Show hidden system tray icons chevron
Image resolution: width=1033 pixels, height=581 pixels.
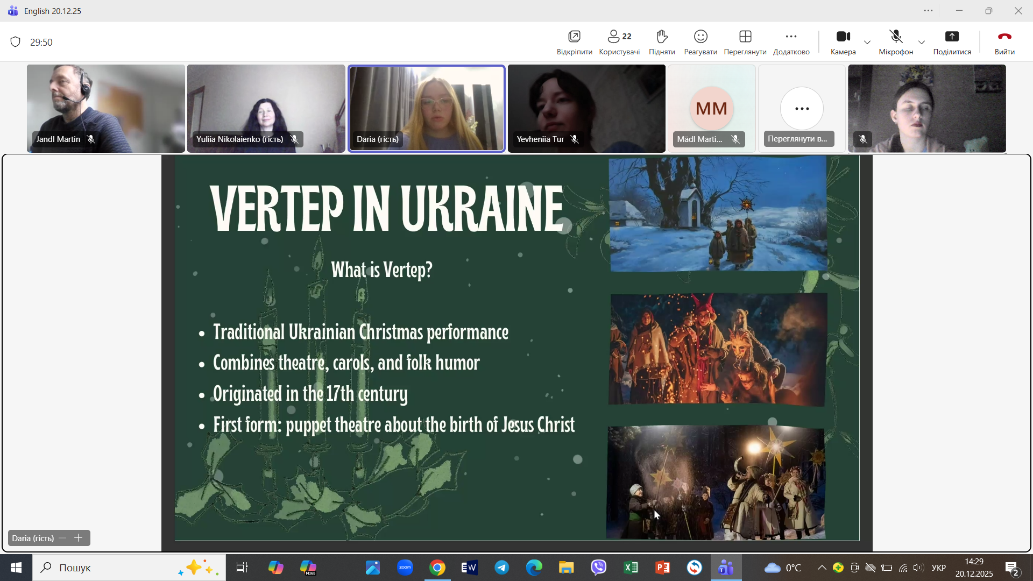[x=822, y=568]
